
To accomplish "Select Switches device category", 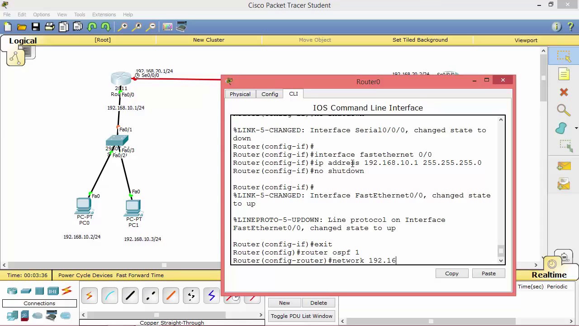I will point(26,291).
